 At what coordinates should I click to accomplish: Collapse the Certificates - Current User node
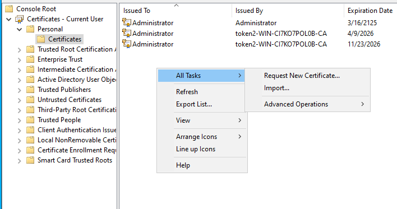[x=9, y=19]
